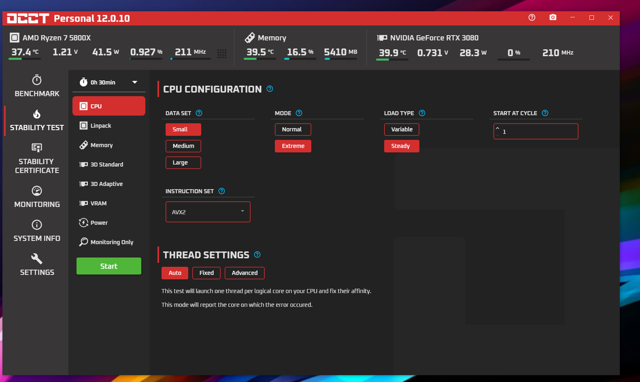This screenshot has width=640, height=382.
Task: Select the Memory test
Action: [x=109, y=145]
